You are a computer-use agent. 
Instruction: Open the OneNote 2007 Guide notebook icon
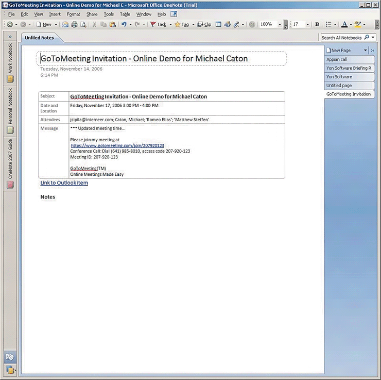10,185
